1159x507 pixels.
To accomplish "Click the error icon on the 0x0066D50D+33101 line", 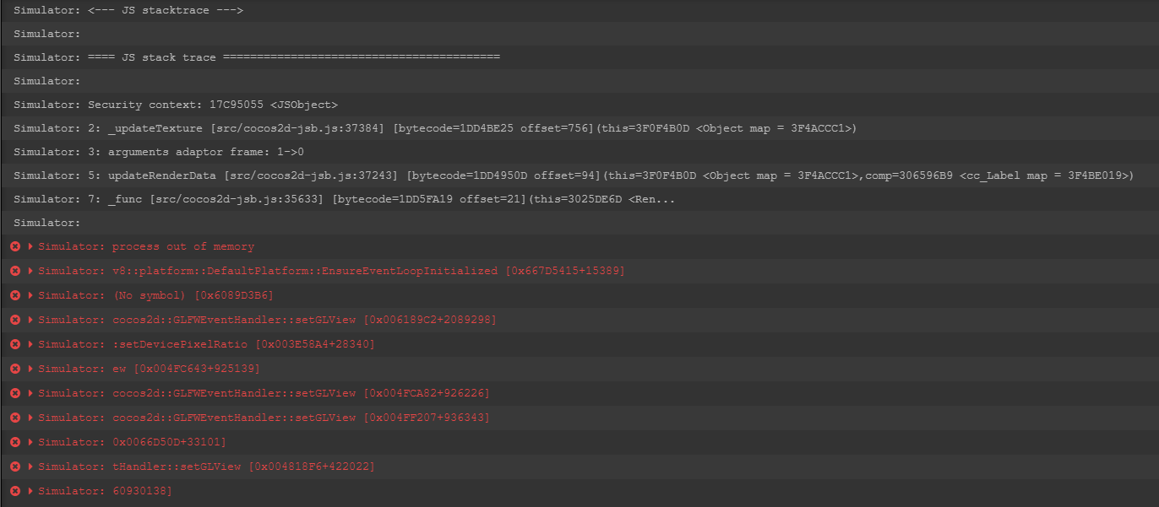I will 14,442.
